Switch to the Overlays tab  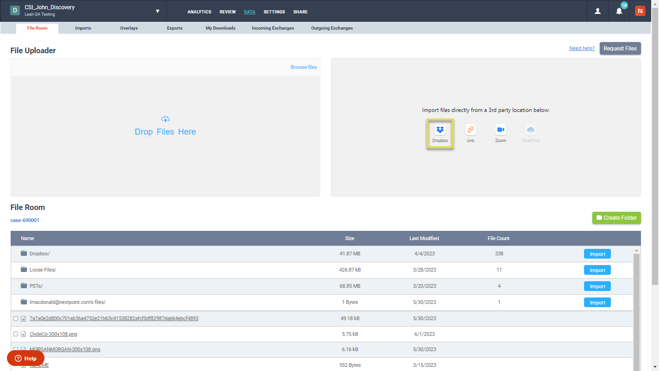[129, 28]
